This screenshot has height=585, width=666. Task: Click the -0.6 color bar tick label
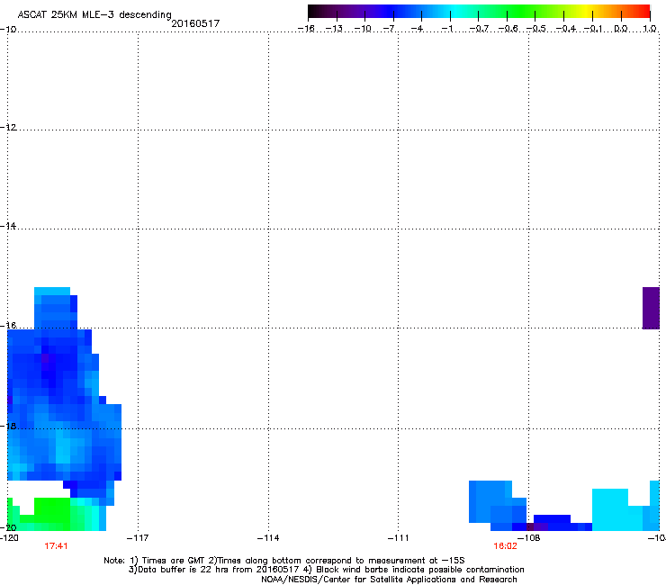click(x=508, y=29)
